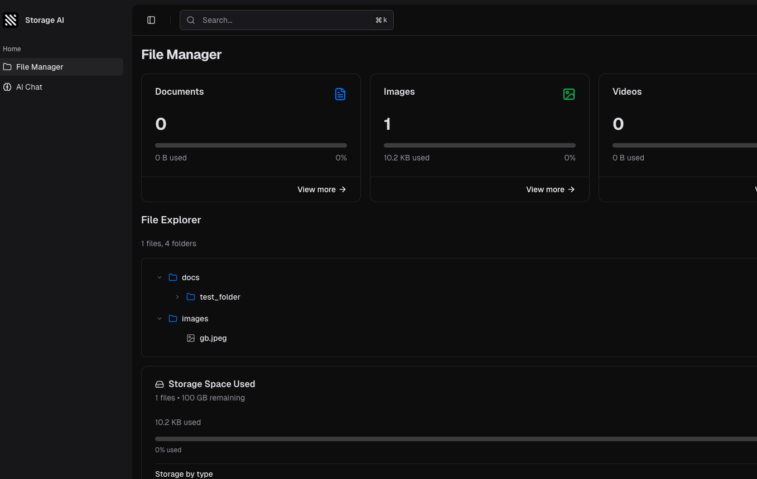Image resolution: width=757 pixels, height=479 pixels.
Task: Expand the test_folder chevron
Action: 177,297
